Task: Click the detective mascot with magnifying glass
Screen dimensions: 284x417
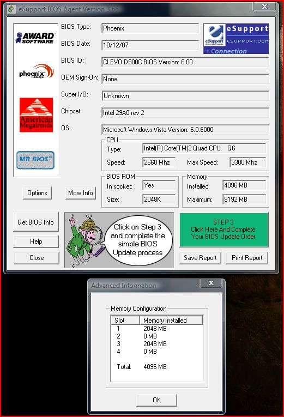Action: pos(84,240)
